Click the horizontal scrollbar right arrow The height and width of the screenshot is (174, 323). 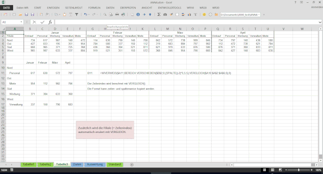tap(317, 165)
